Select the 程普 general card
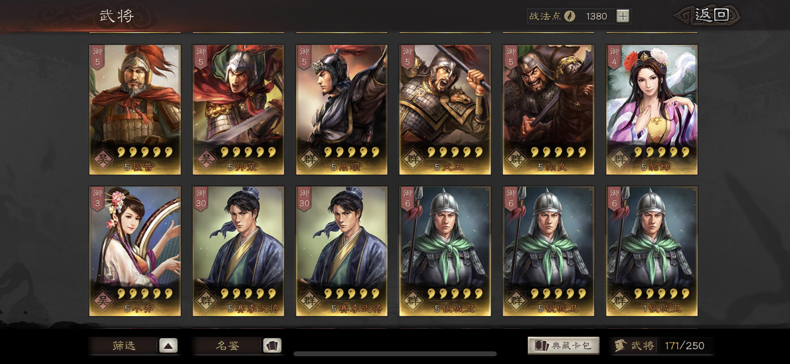Image resolution: width=790 pixels, height=364 pixels. 135,110
